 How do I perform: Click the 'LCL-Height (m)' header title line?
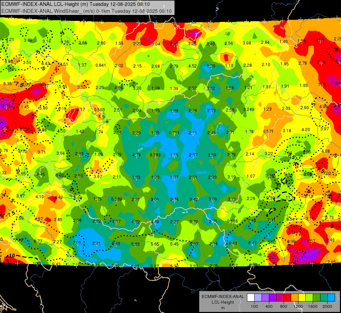point(76,4)
